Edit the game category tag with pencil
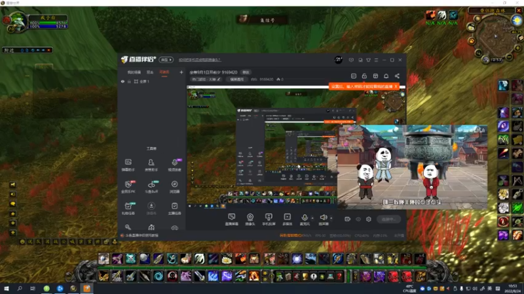Screen dimensions: 524x294 coord(206,79)
